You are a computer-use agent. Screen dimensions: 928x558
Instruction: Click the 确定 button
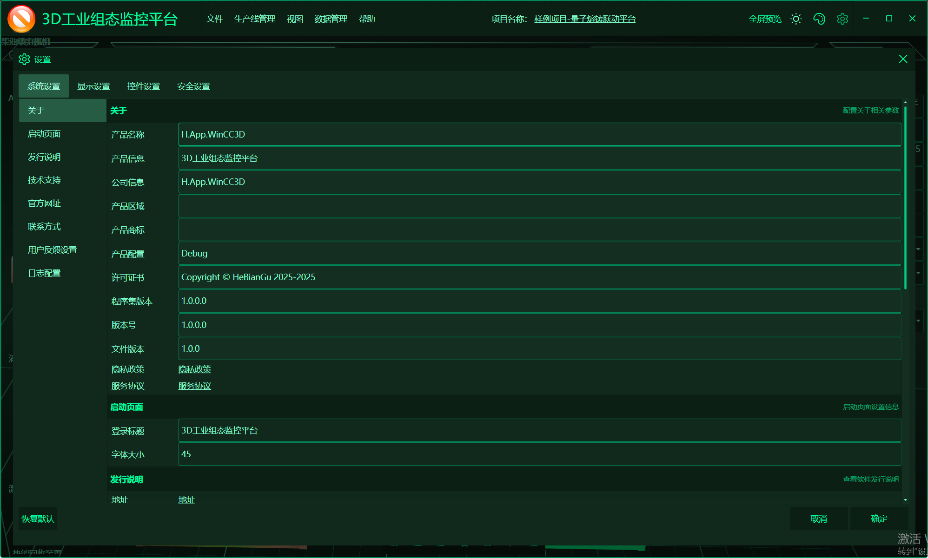pos(879,519)
